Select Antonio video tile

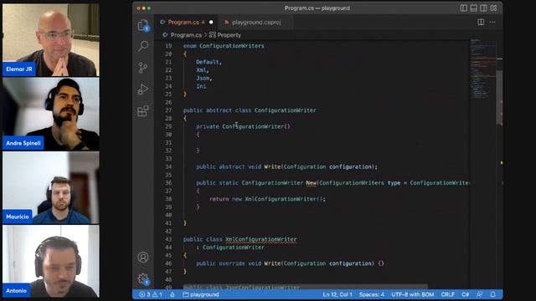[51, 261]
